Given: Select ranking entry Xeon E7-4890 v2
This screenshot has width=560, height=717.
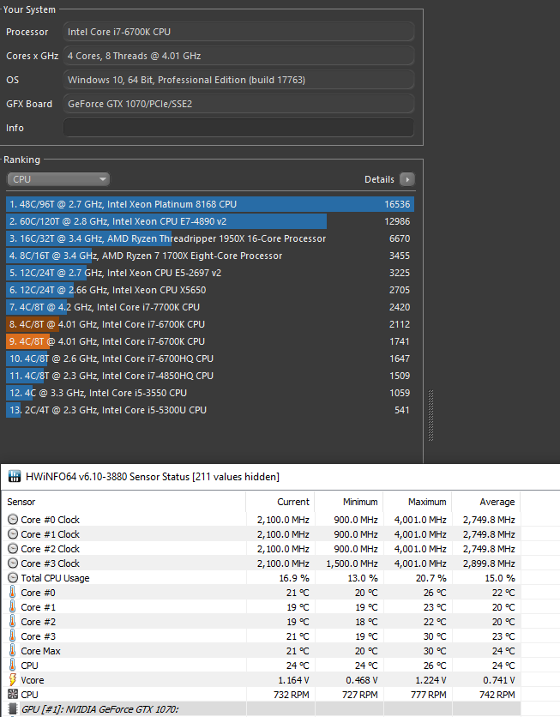Looking at the screenshot, I should (x=210, y=221).
